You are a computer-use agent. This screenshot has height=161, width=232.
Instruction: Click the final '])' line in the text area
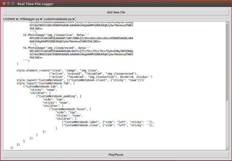coord(12,148)
